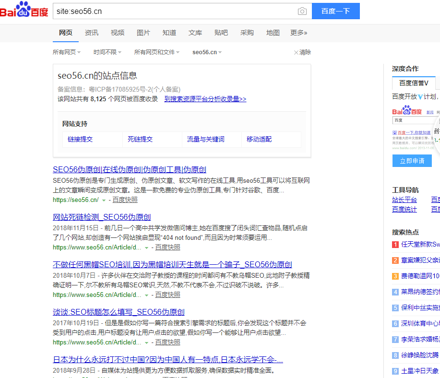Select the 百度信誉V sidebar tab
Screen dimensions: 440x378
point(414,83)
